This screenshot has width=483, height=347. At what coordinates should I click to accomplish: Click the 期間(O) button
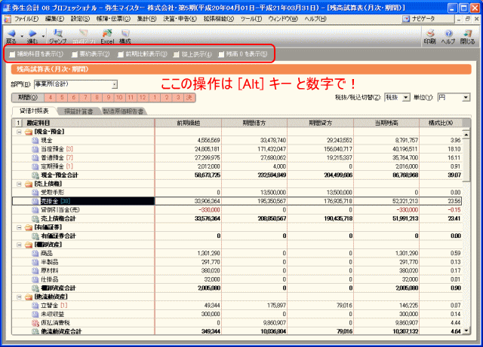pyautogui.click(x=26, y=97)
